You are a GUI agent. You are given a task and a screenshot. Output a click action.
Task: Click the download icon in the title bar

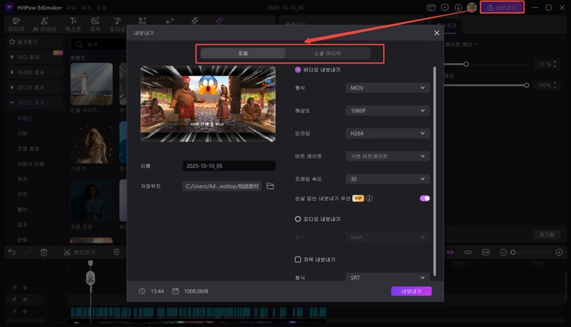(x=458, y=7)
